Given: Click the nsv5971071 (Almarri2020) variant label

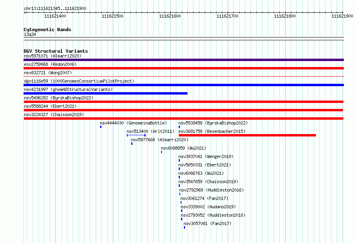Looking at the screenshot, I should tap(53, 56).
